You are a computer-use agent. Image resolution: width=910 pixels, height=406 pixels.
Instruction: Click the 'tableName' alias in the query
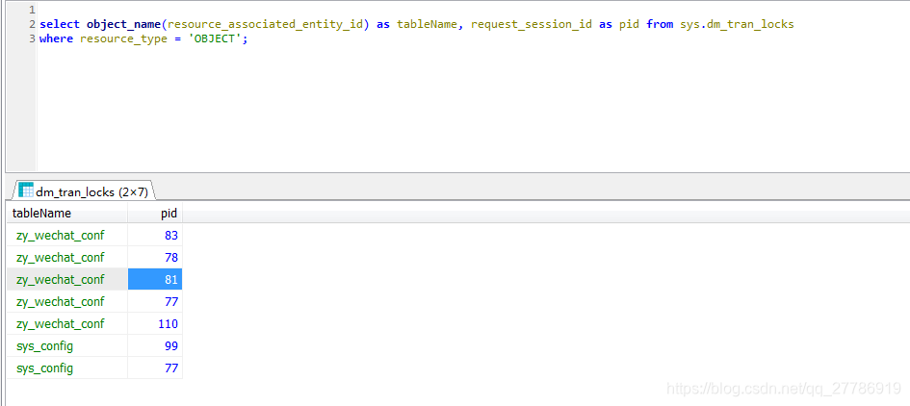pyautogui.click(x=428, y=24)
